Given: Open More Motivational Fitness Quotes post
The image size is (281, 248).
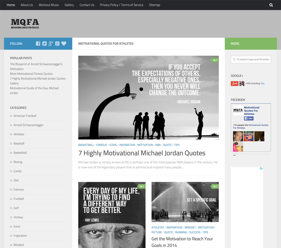Looking at the screenshot, I should tap(31, 74).
